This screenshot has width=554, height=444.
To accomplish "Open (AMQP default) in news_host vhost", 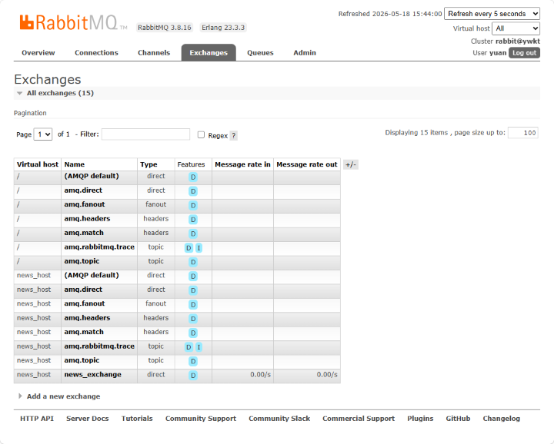I will pyautogui.click(x=92, y=275).
